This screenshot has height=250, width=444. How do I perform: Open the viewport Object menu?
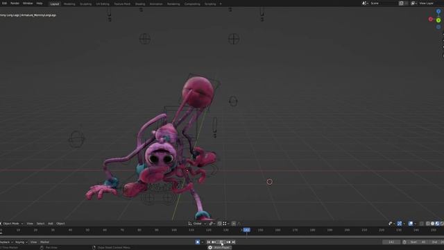pos(60,224)
